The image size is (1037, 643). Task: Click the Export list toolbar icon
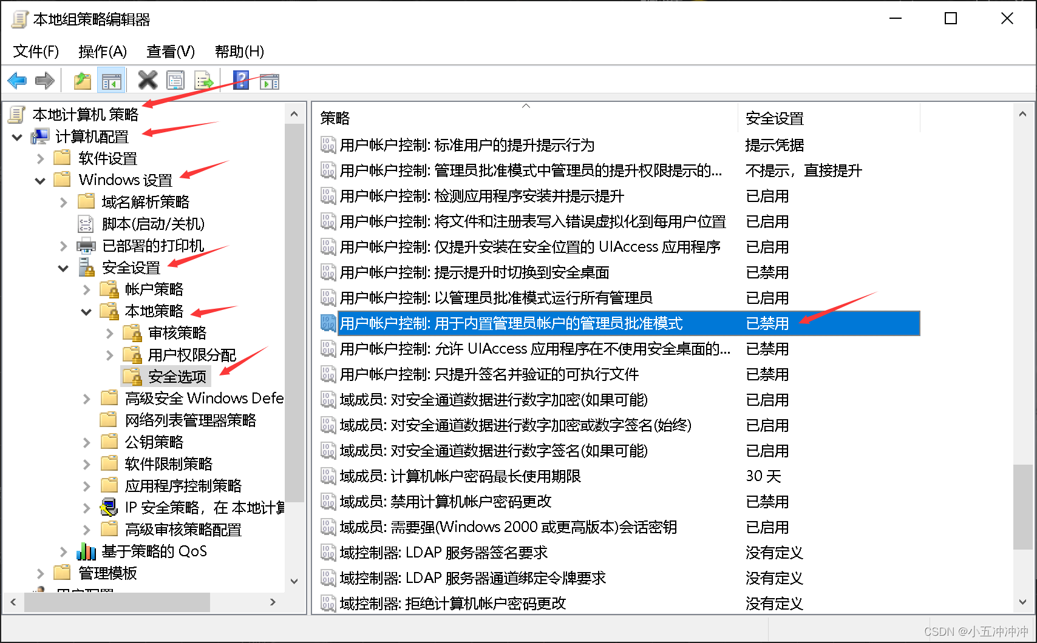coord(203,80)
